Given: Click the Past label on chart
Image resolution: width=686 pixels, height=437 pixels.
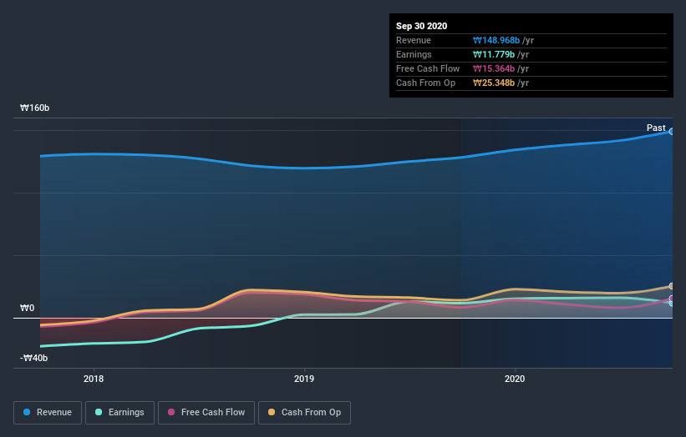Looking at the screenshot, I should point(656,128).
